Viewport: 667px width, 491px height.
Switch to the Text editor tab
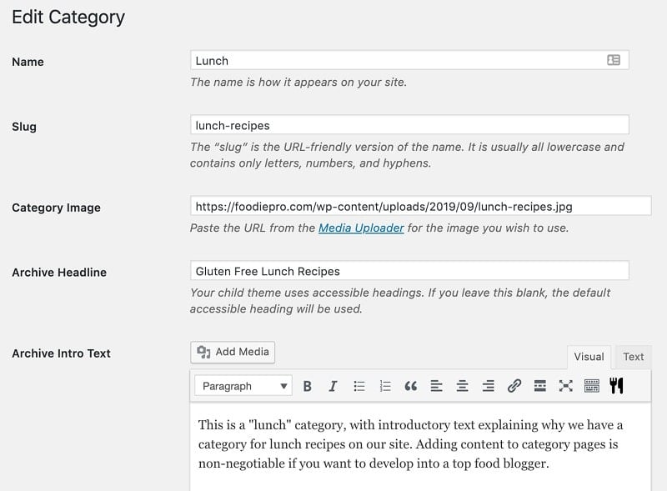[x=634, y=357]
